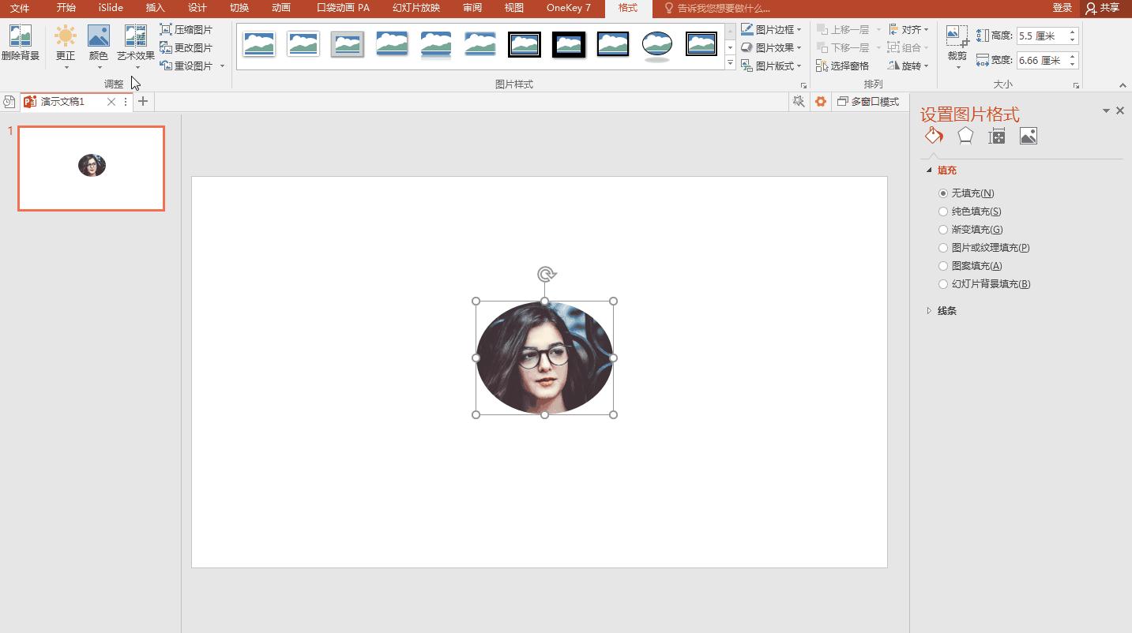
Task: Select the Size & Properties icon in format pane
Action: point(997,136)
